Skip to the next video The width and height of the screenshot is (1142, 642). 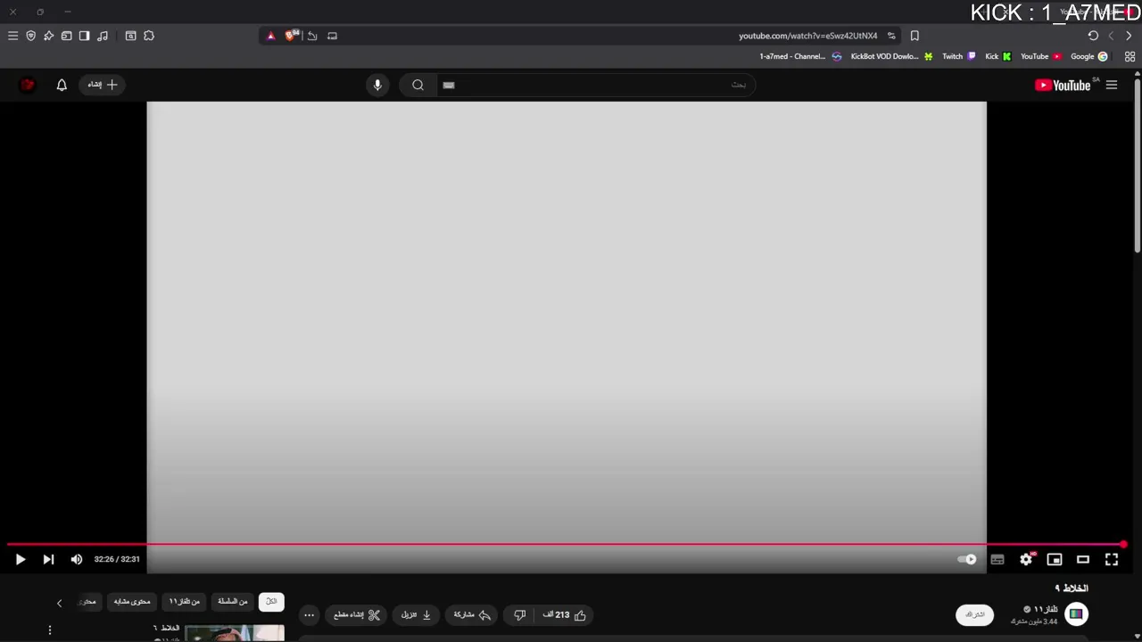(48, 559)
